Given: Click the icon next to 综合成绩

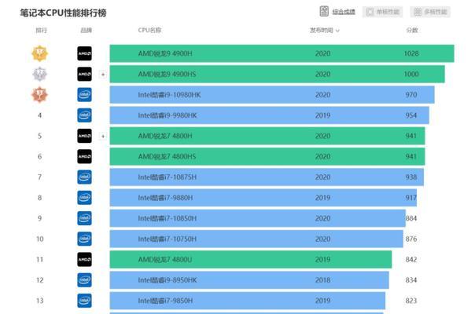Looking at the screenshot, I should click(x=324, y=12).
